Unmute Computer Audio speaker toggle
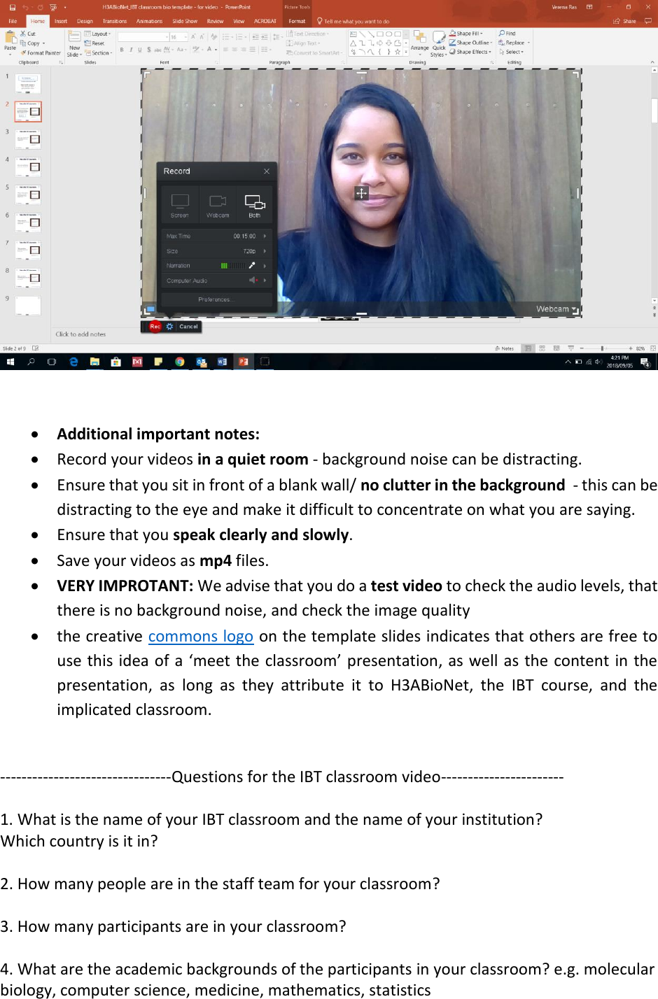The height and width of the screenshot is (999, 658). (253, 281)
